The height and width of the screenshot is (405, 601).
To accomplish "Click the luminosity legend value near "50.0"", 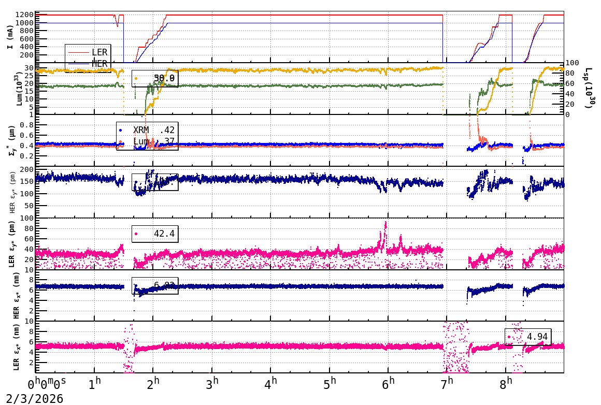I will 164,79.
